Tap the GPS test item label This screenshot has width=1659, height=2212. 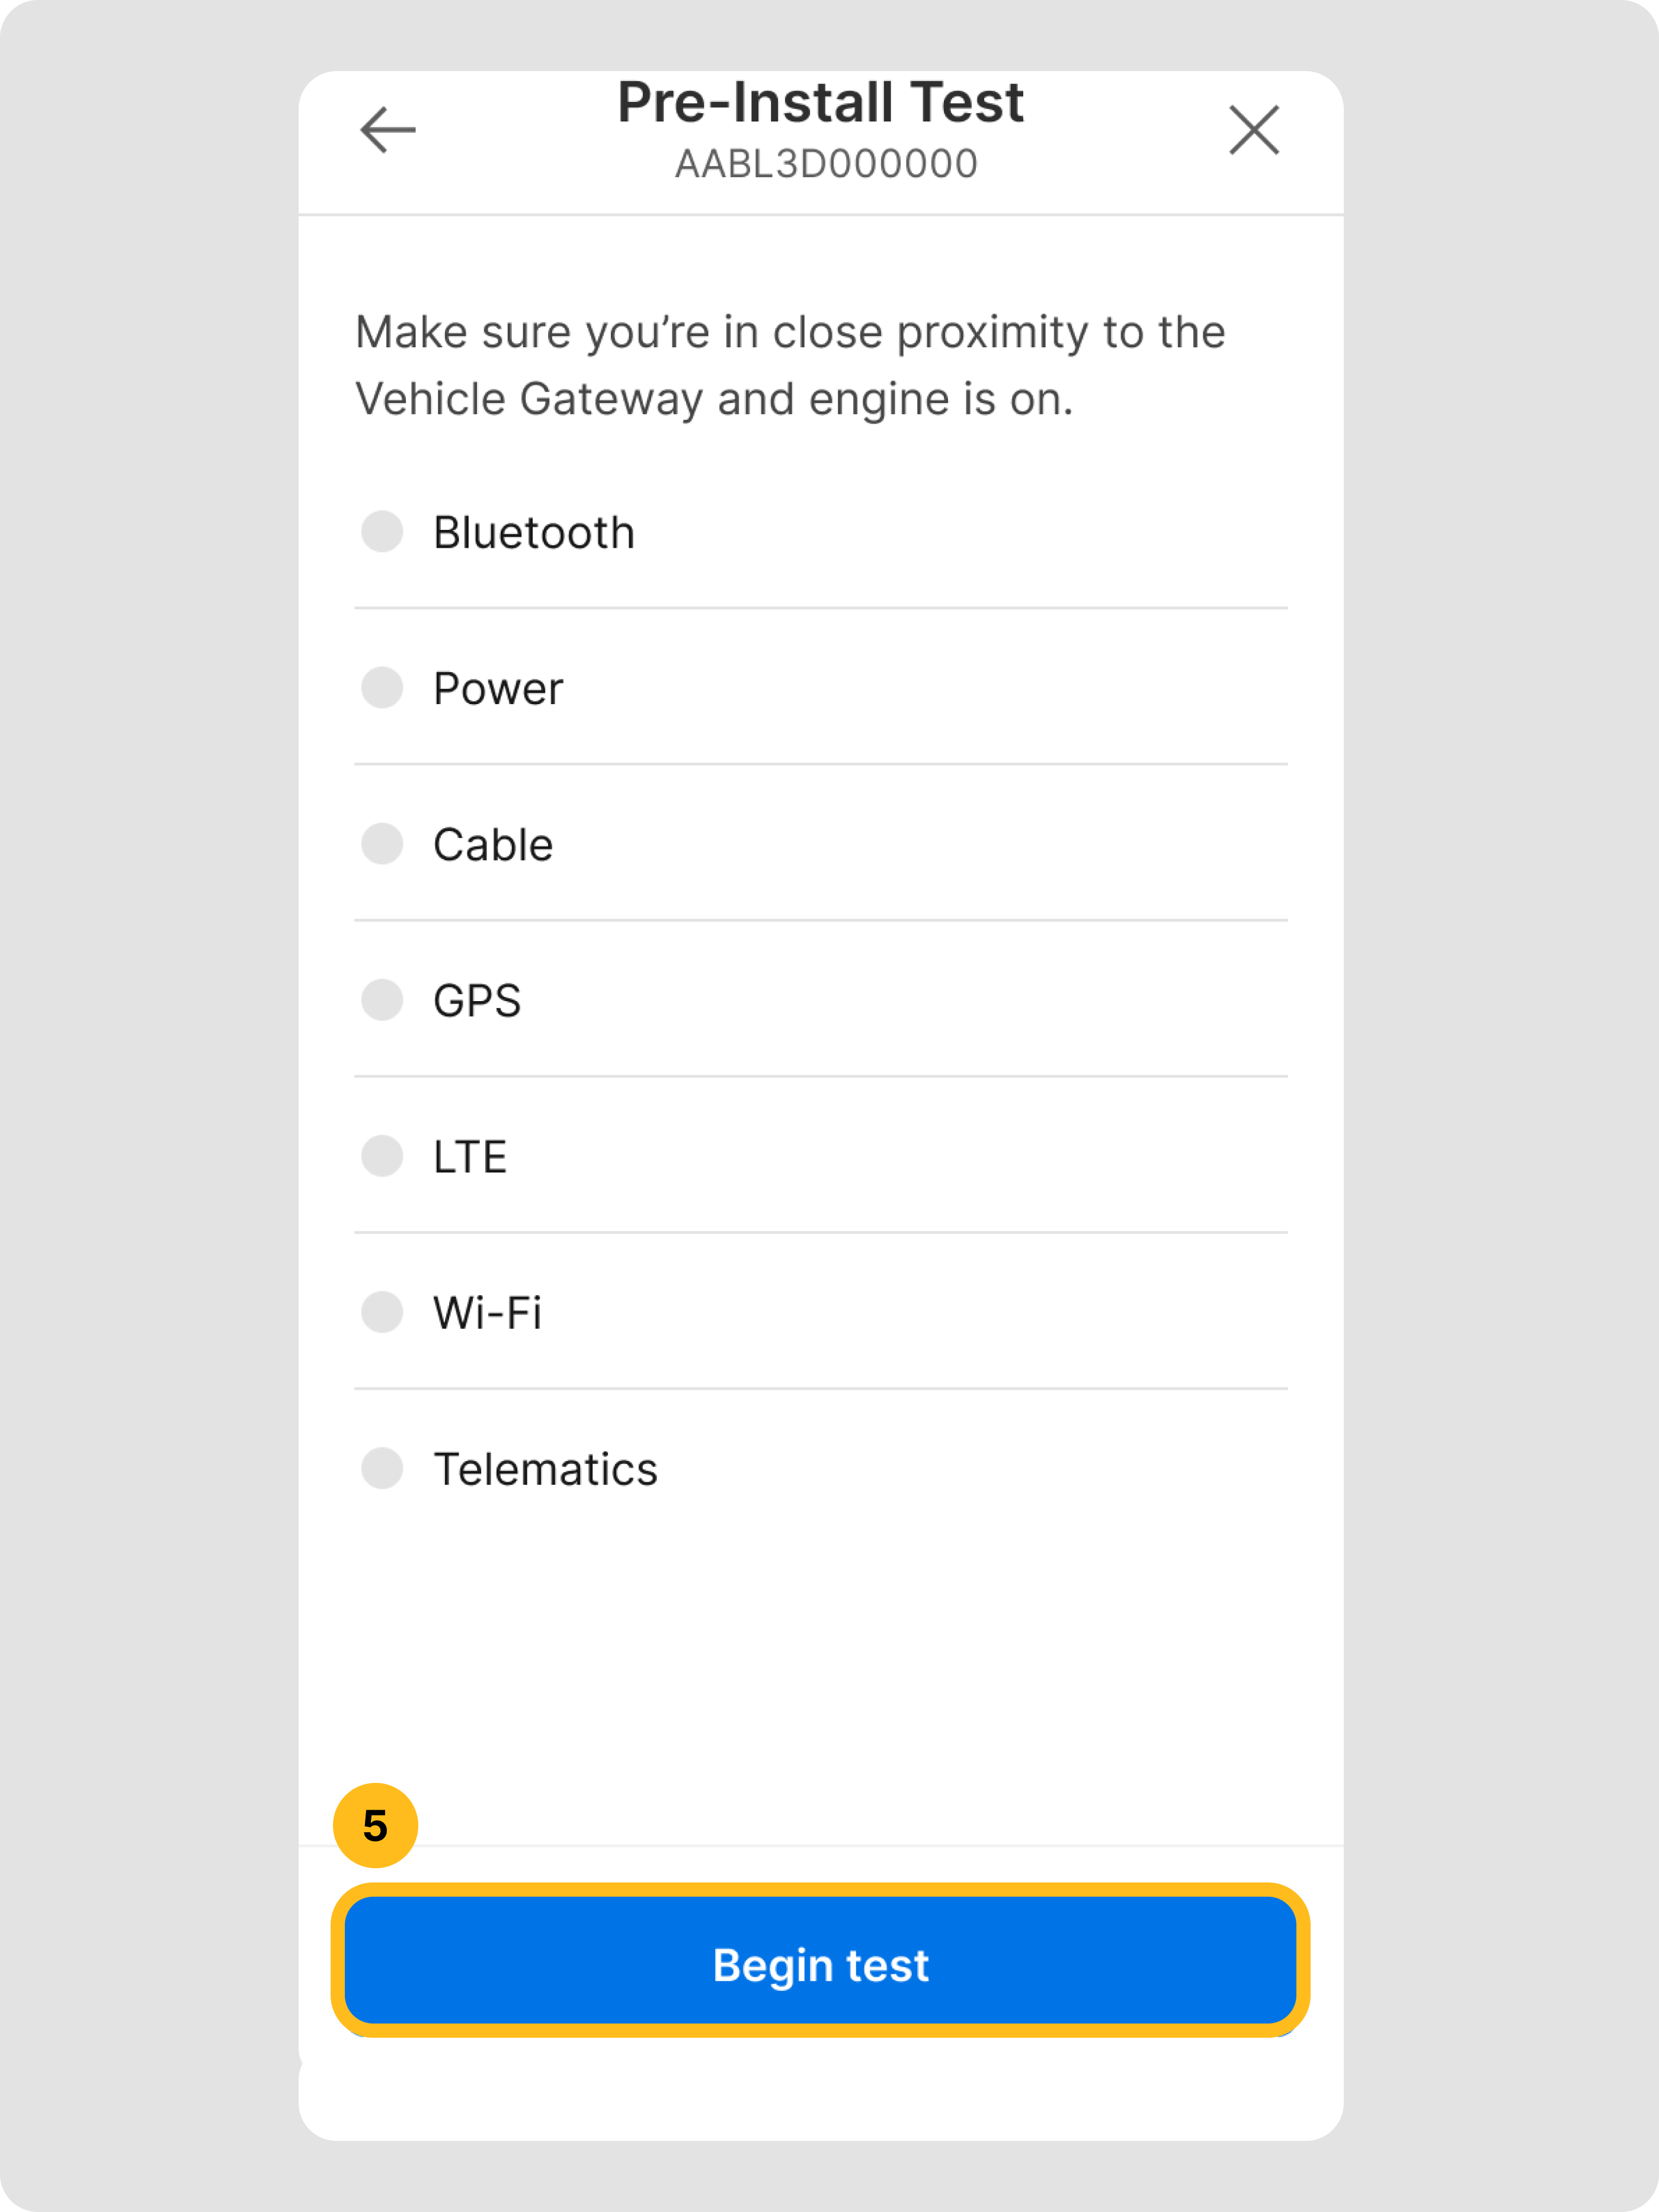point(477,1001)
